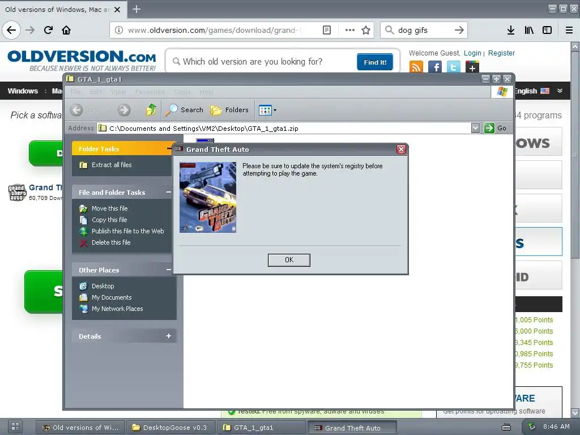Open the Explorer Favorites menu
Viewport: 580px width, 435px height.
tap(150, 92)
